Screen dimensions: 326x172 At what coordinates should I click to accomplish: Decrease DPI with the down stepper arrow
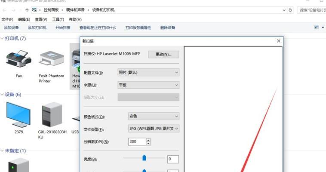click(x=148, y=144)
